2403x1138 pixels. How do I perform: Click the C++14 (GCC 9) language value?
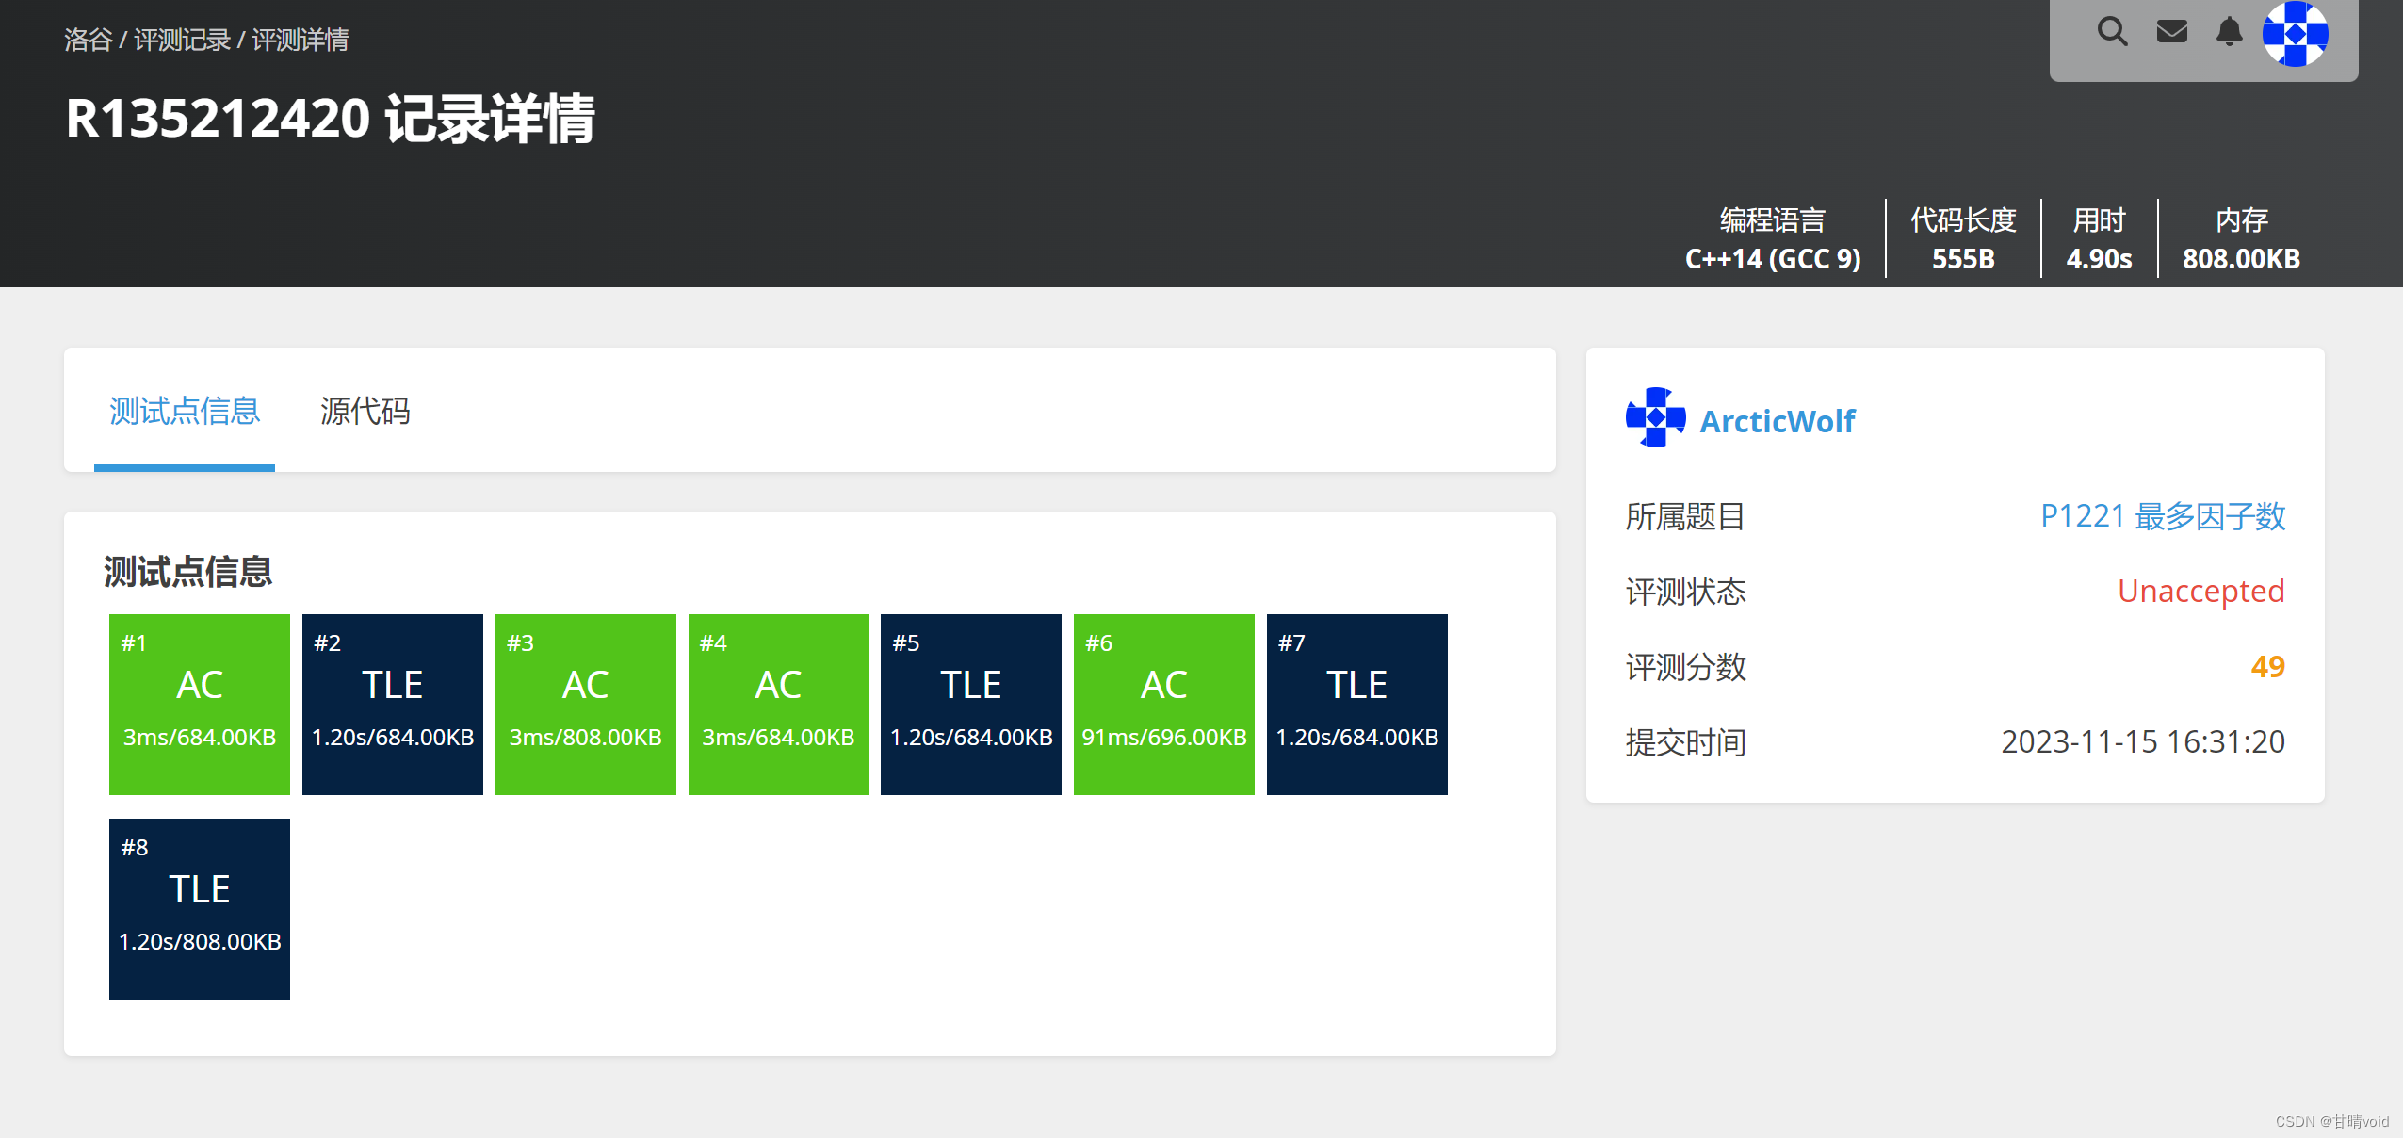tap(1773, 258)
